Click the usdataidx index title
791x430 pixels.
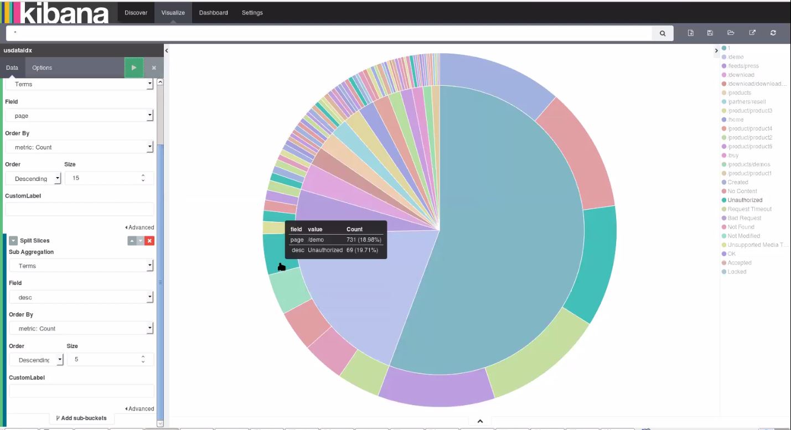18,50
